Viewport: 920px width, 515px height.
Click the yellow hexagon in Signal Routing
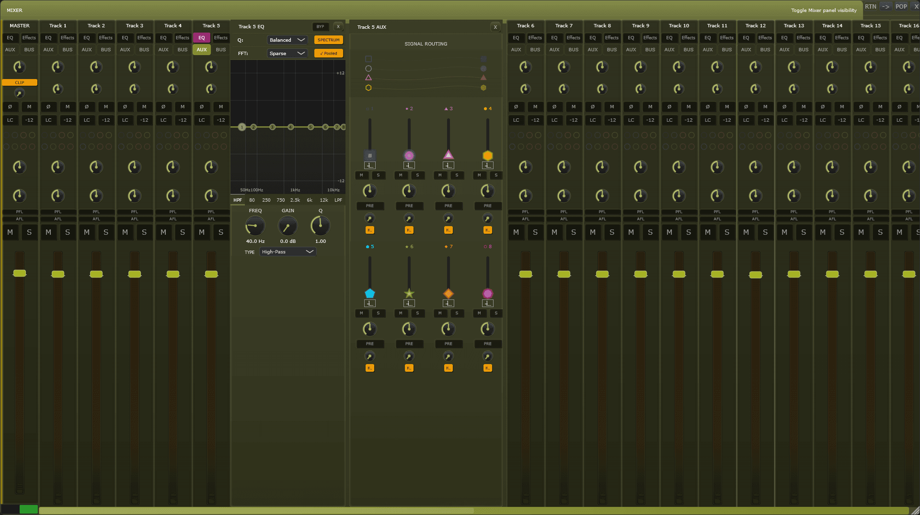click(368, 88)
